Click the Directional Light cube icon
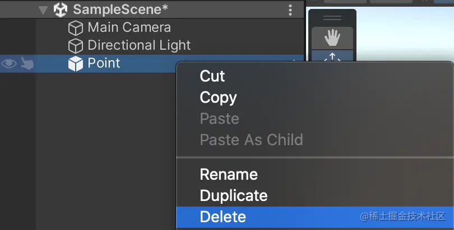The height and width of the screenshot is (230, 454). pos(75,46)
